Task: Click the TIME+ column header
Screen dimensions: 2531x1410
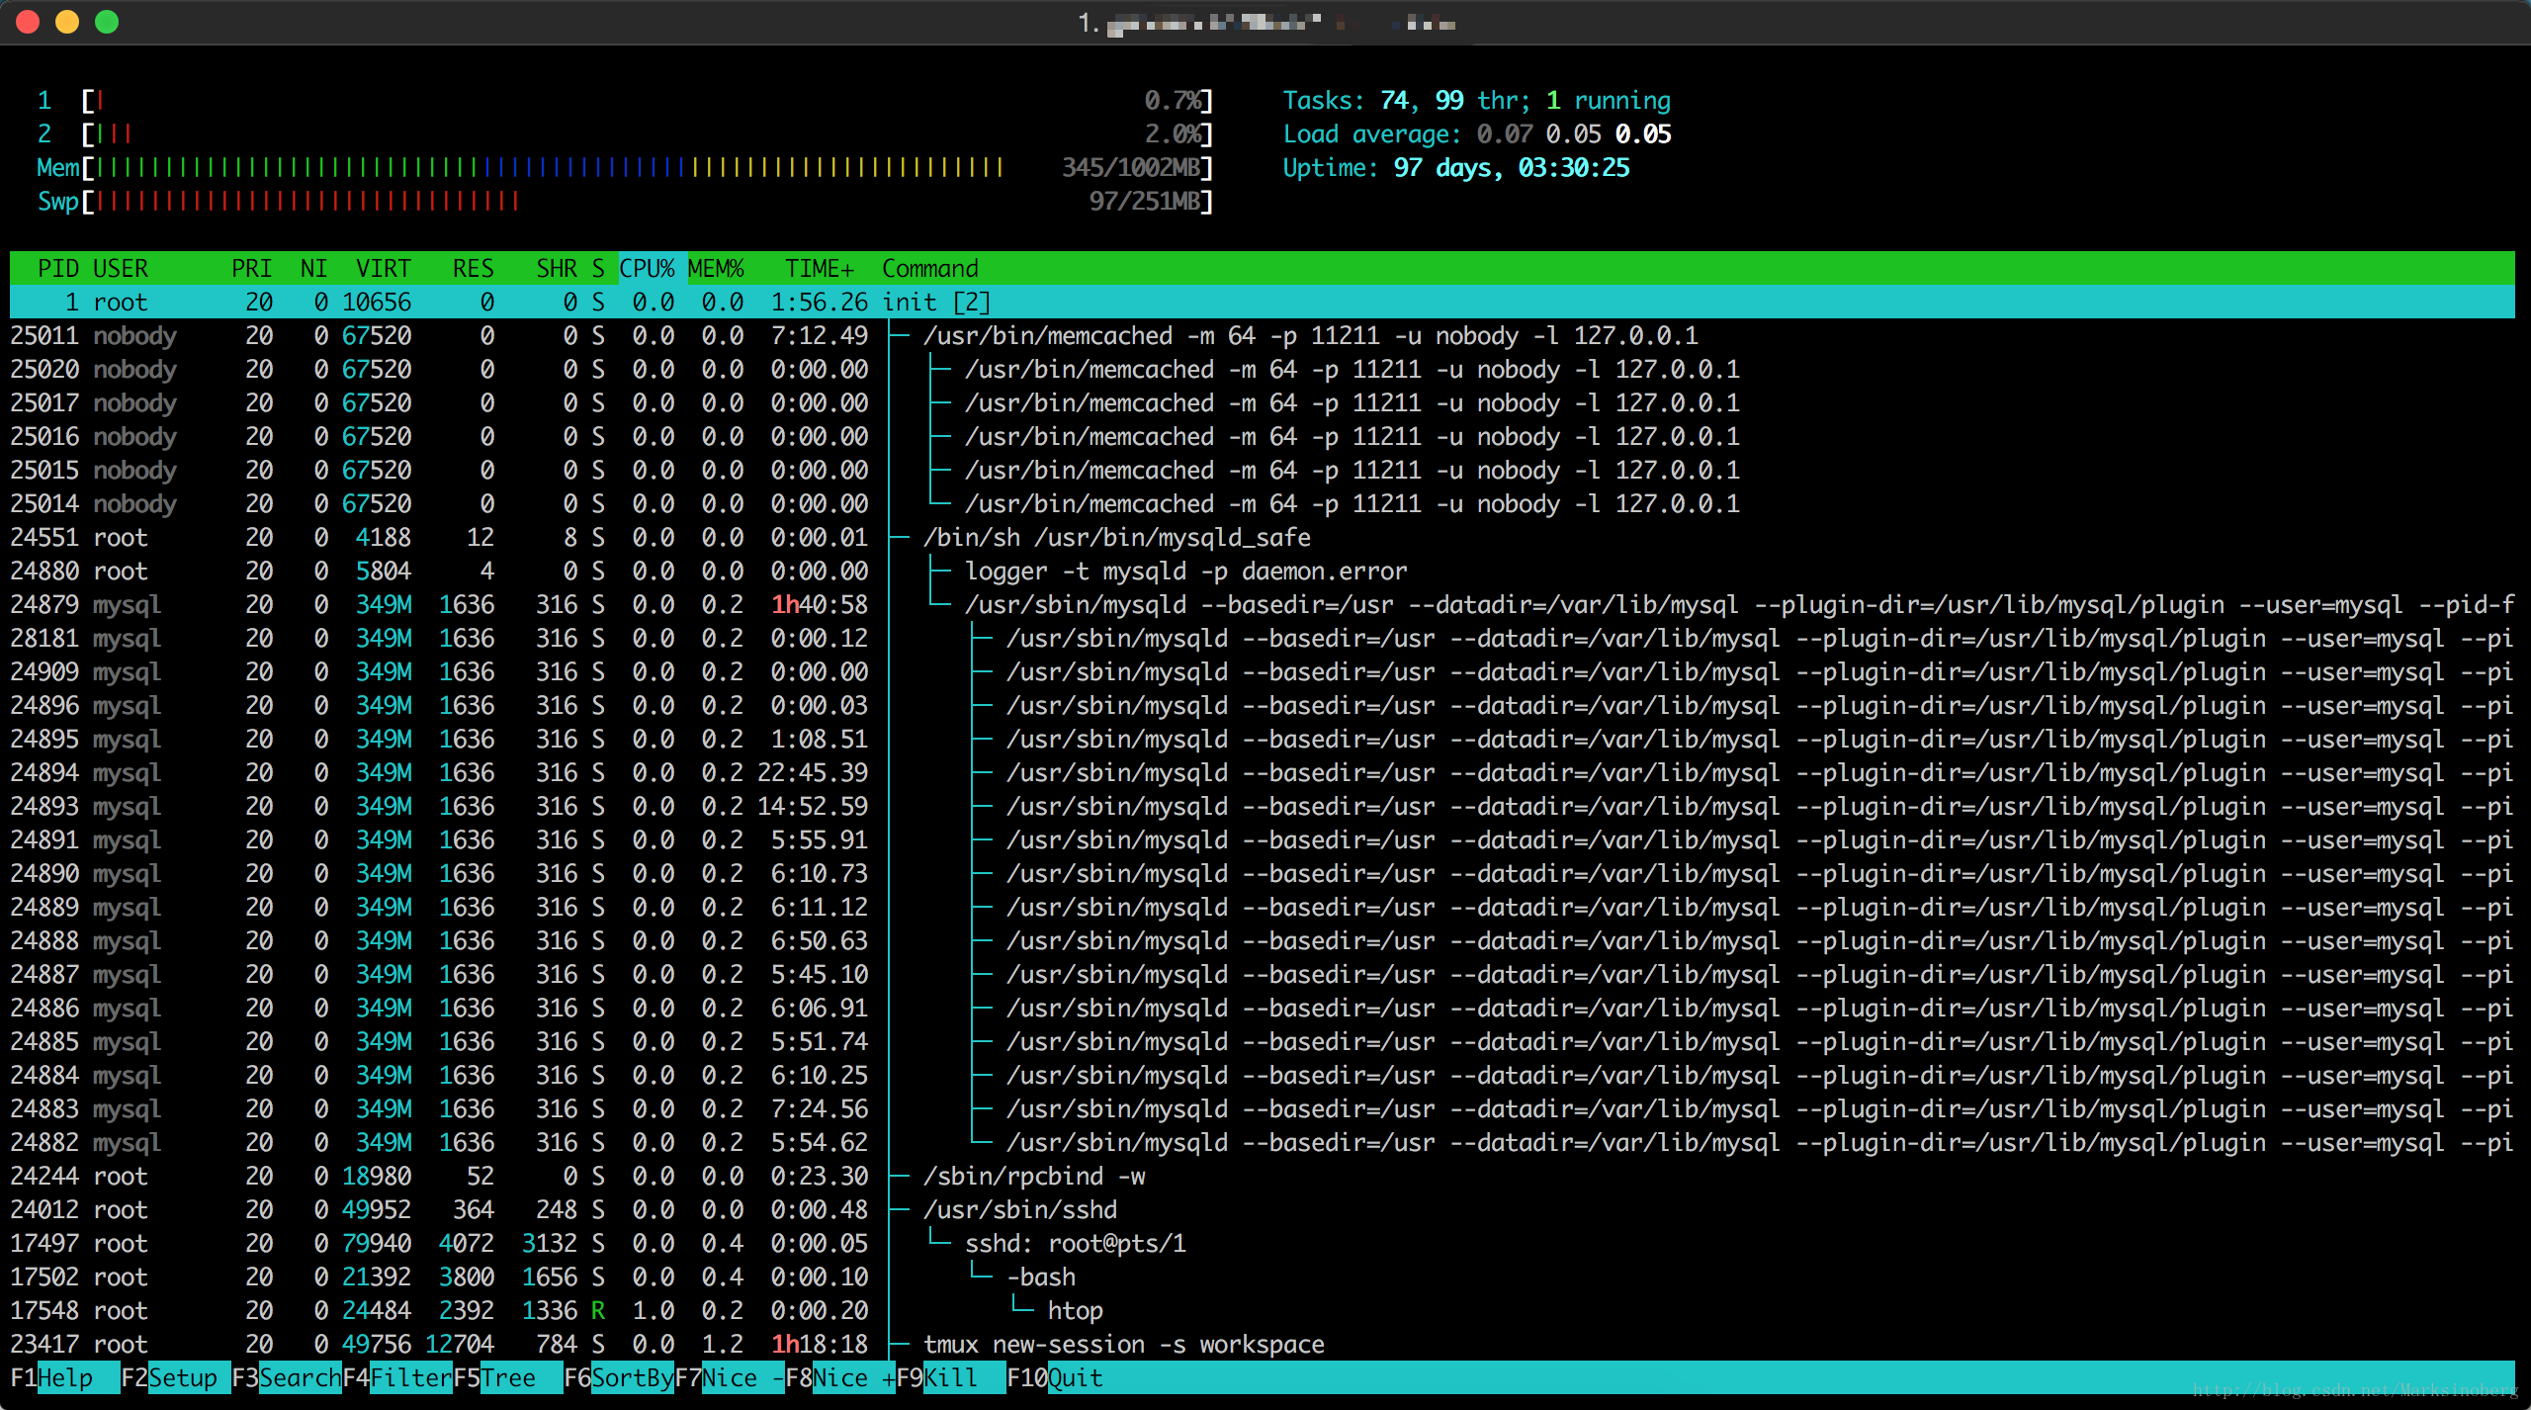Action: [819, 268]
